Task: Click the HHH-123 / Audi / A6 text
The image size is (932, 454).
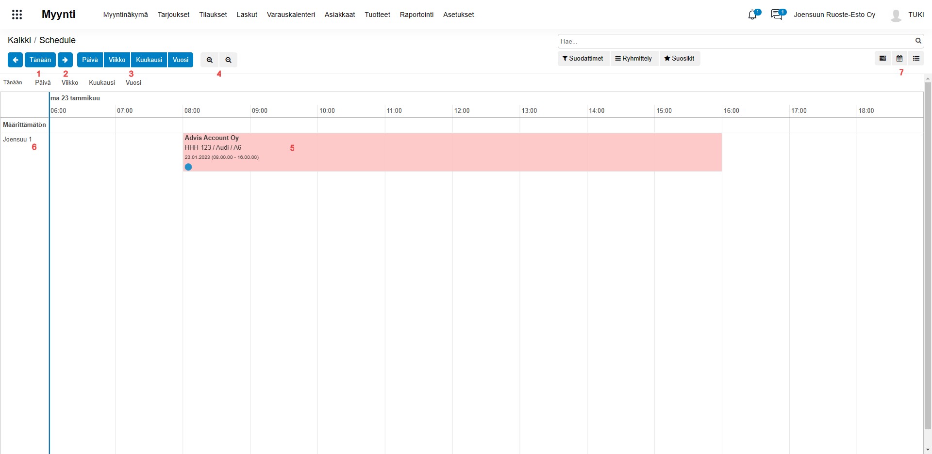Action: click(x=213, y=147)
